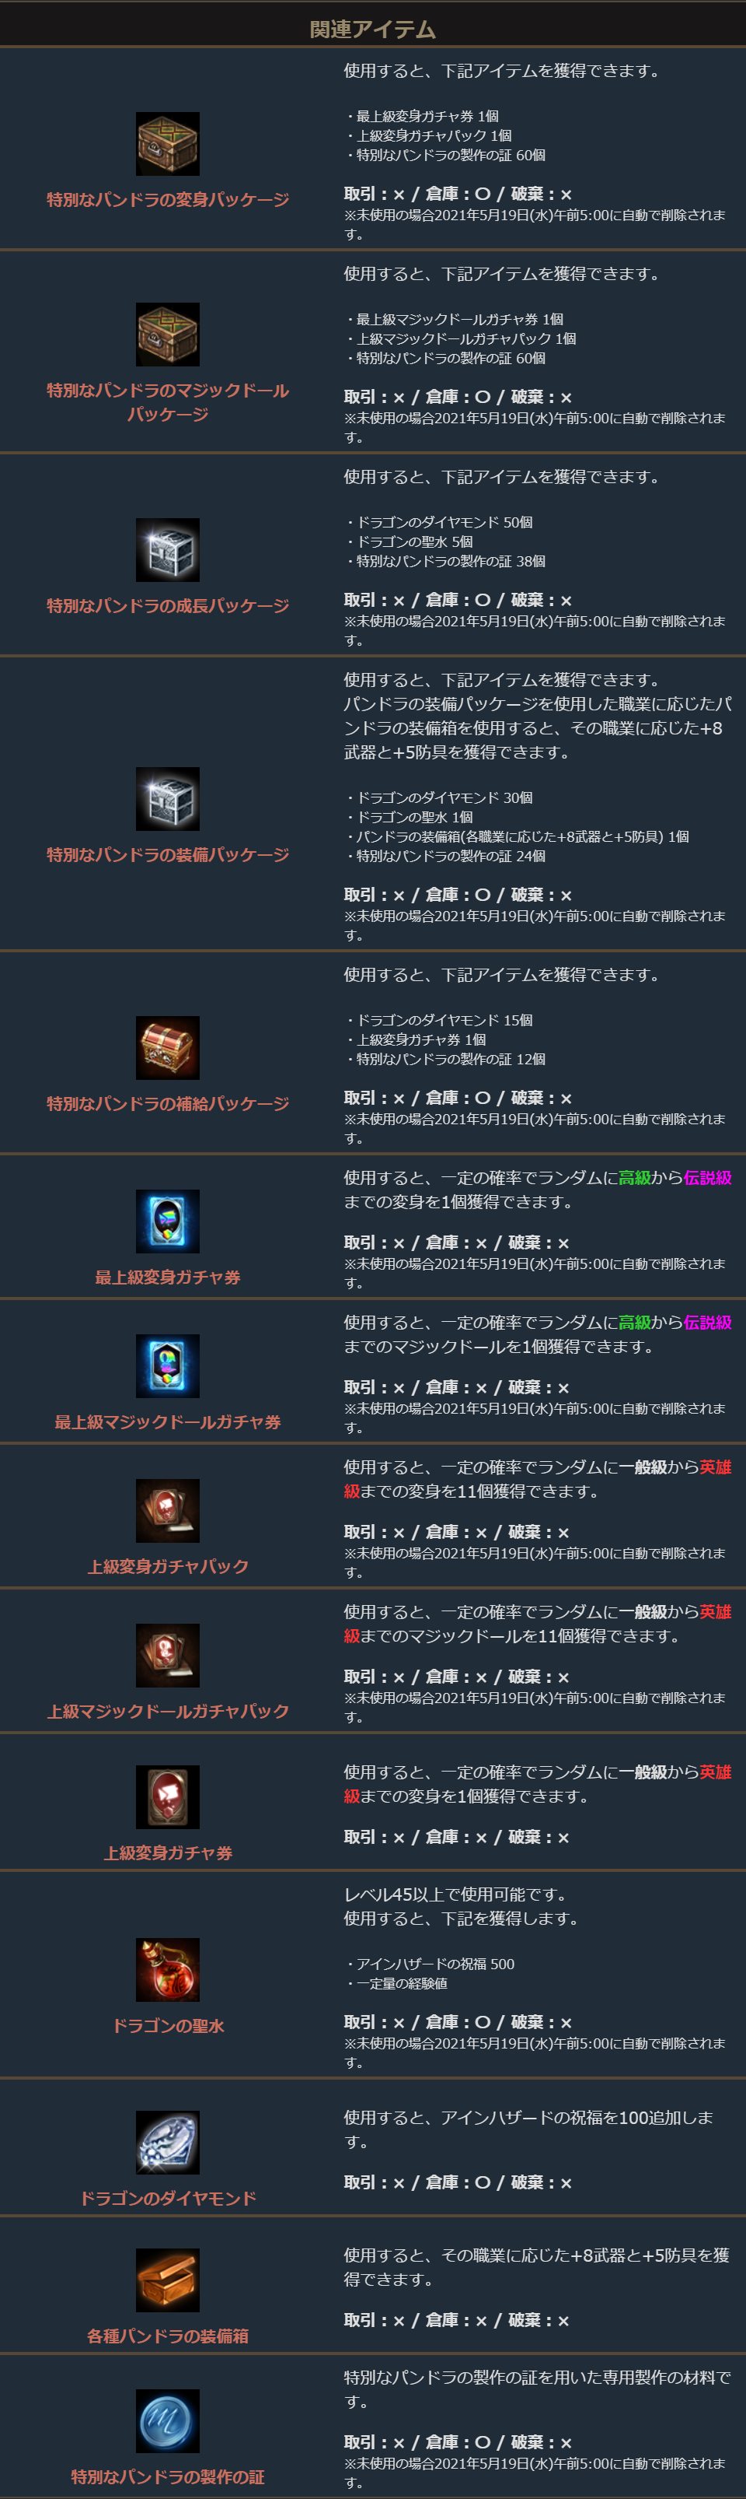Open the 特別なパンドラの変身パッケージ name link
Screen dimensions: 746x2499
tap(168, 200)
